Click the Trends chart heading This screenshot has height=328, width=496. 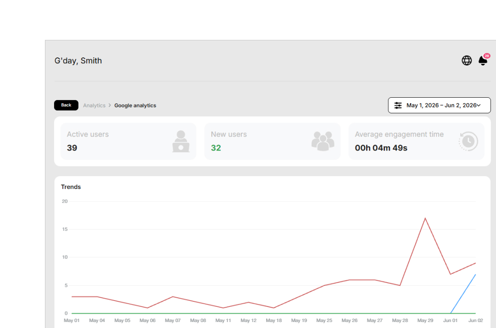coord(71,187)
